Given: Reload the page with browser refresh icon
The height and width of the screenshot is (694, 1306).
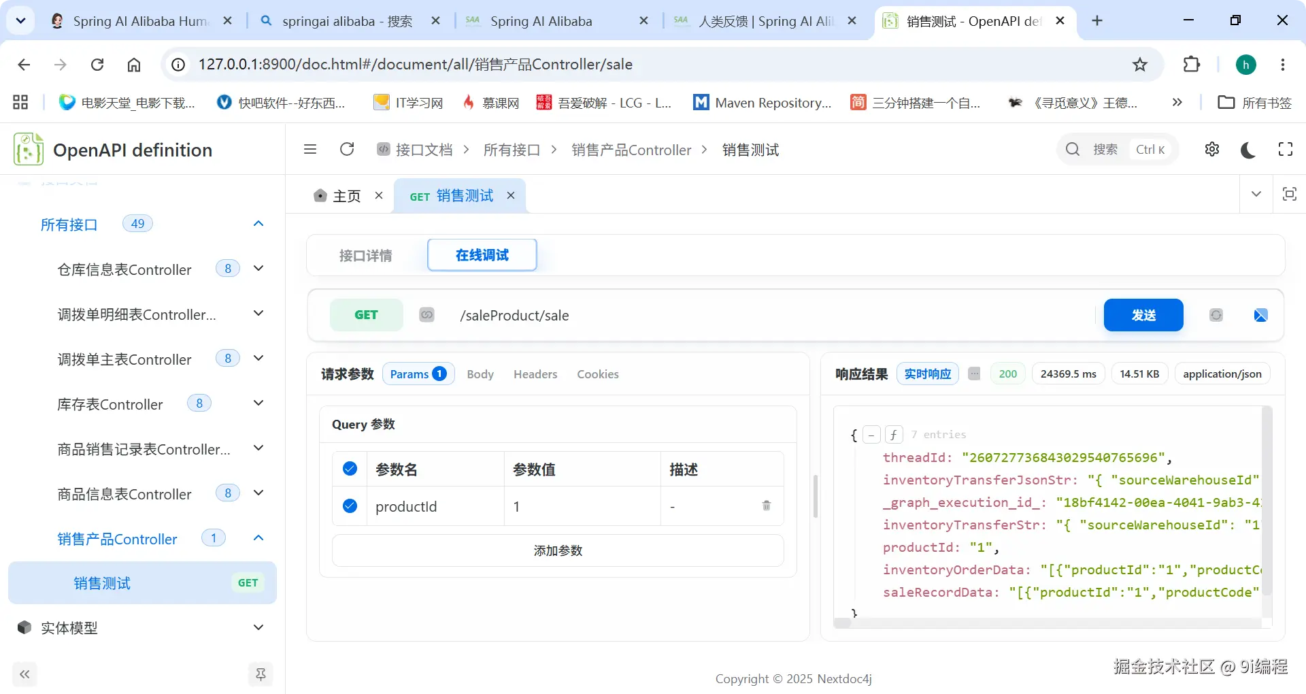Looking at the screenshot, I should point(97,65).
